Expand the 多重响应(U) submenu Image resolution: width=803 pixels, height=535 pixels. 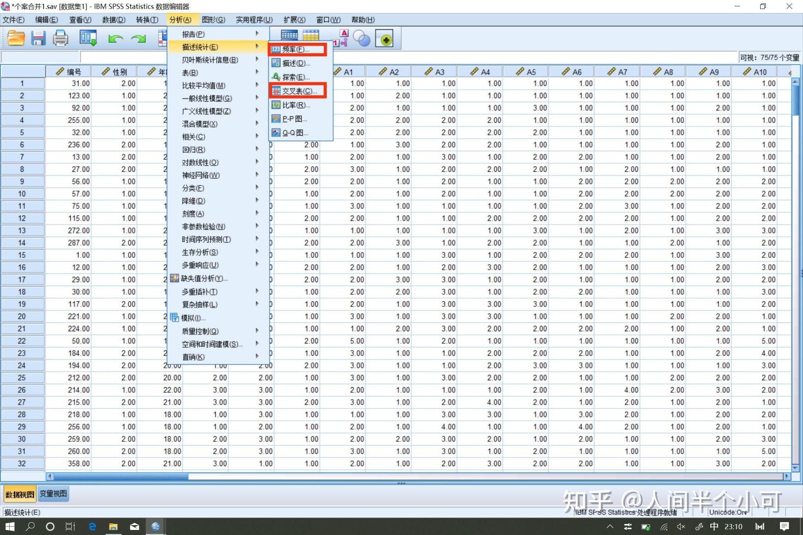click(x=218, y=265)
